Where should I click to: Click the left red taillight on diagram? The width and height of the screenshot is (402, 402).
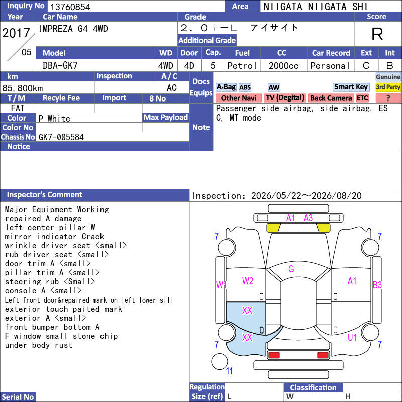coord(274,355)
